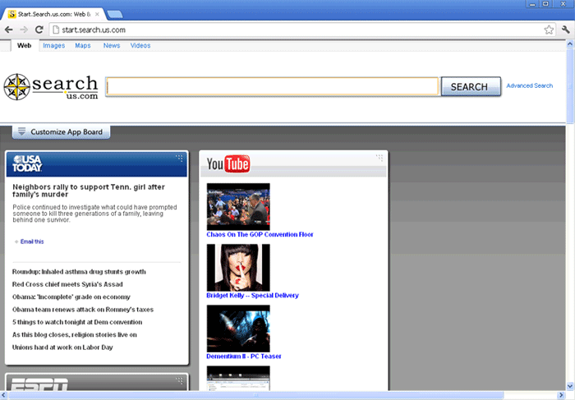The image size is (575, 400).
Task: Open Bridget Kelly Special Delivery video thumbnail
Action: click(238, 267)
